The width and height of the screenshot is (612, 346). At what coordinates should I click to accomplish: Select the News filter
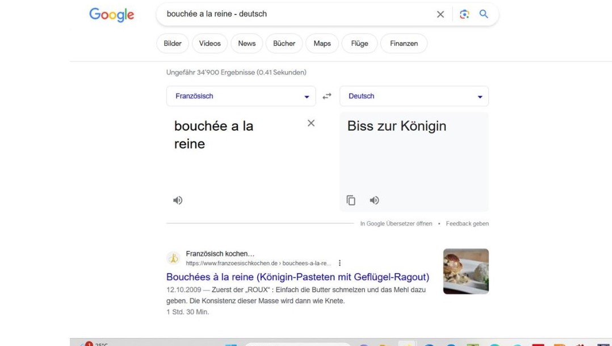tap(246, 44)
